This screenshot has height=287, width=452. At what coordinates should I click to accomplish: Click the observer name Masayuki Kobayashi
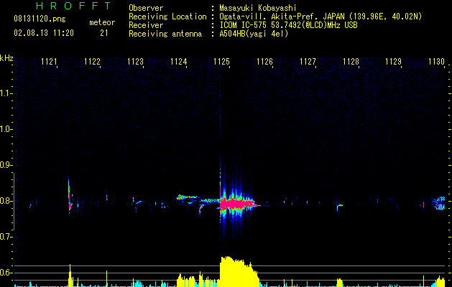pyautogui.click(x=258, y=8)
